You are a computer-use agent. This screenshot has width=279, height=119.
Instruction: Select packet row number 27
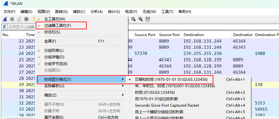(21, 72)
